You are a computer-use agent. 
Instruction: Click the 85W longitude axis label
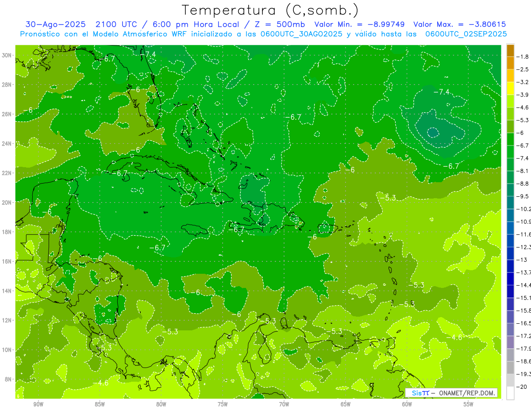100,404
